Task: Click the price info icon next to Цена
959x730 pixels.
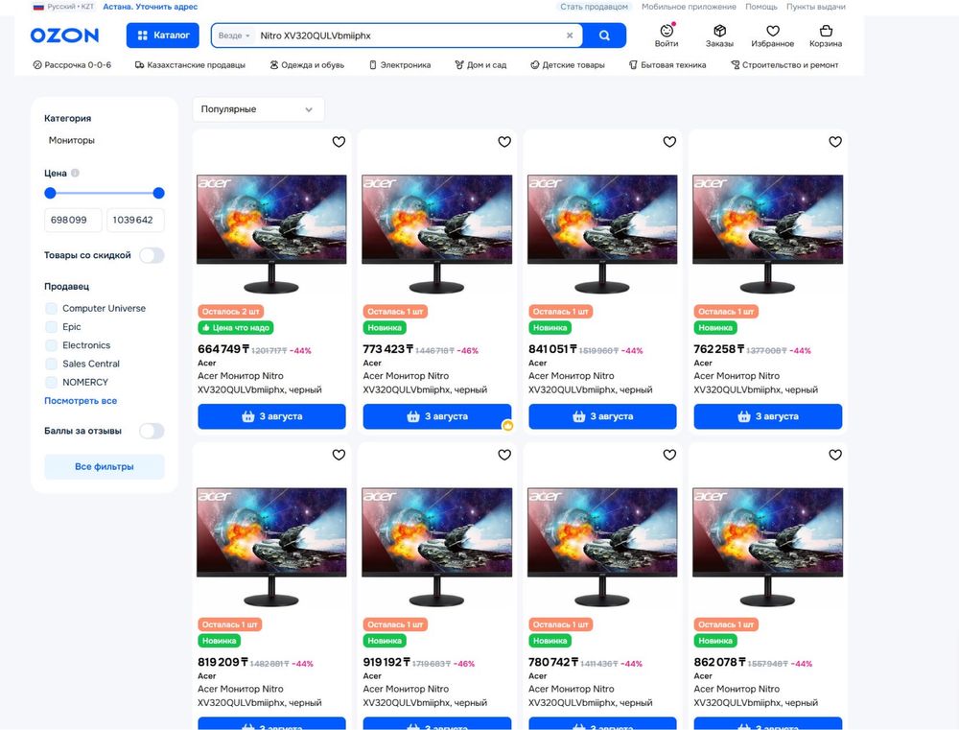Action: (x=75, y=173)
